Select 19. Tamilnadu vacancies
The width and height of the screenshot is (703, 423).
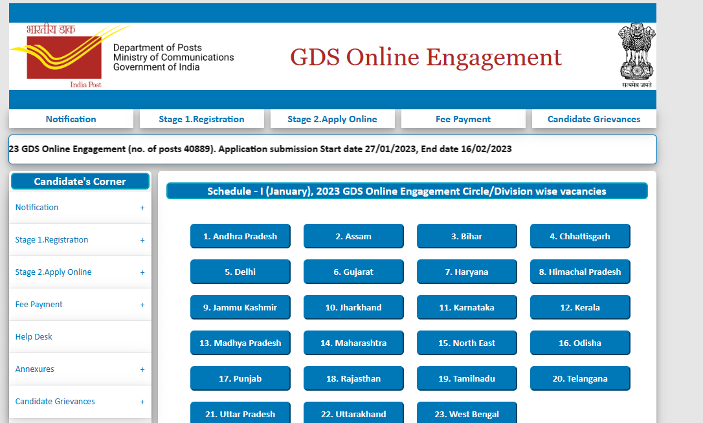(467, 378)
